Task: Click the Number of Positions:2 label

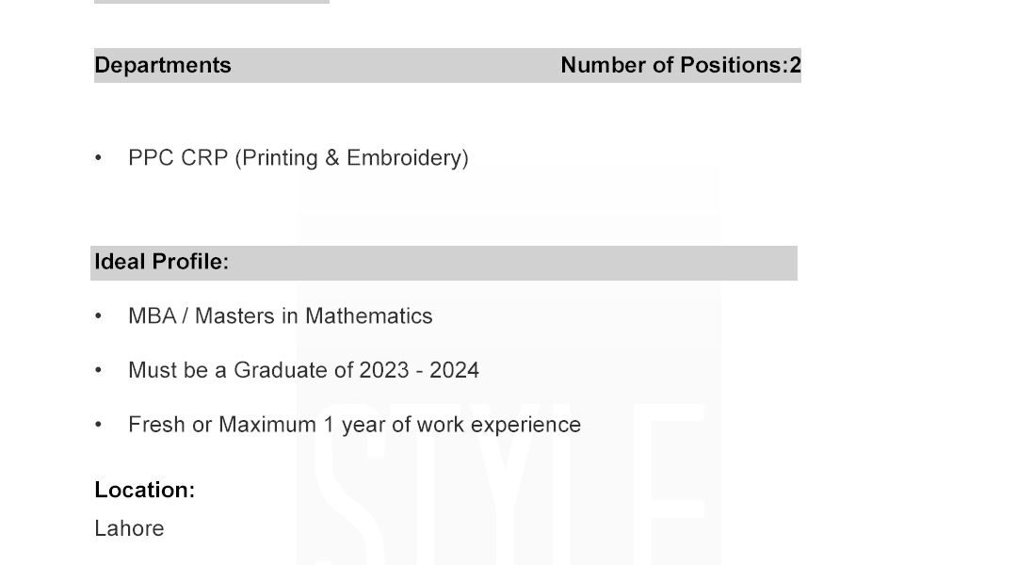Action: [x=680, y=65]
